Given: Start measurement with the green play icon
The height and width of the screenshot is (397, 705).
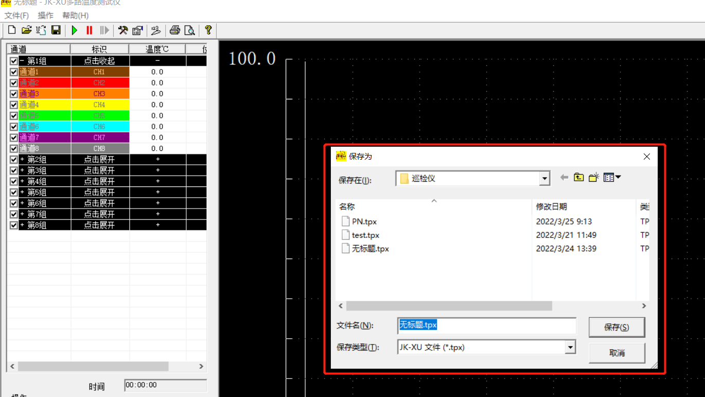Looking at the screenshot, I should 75,30.
